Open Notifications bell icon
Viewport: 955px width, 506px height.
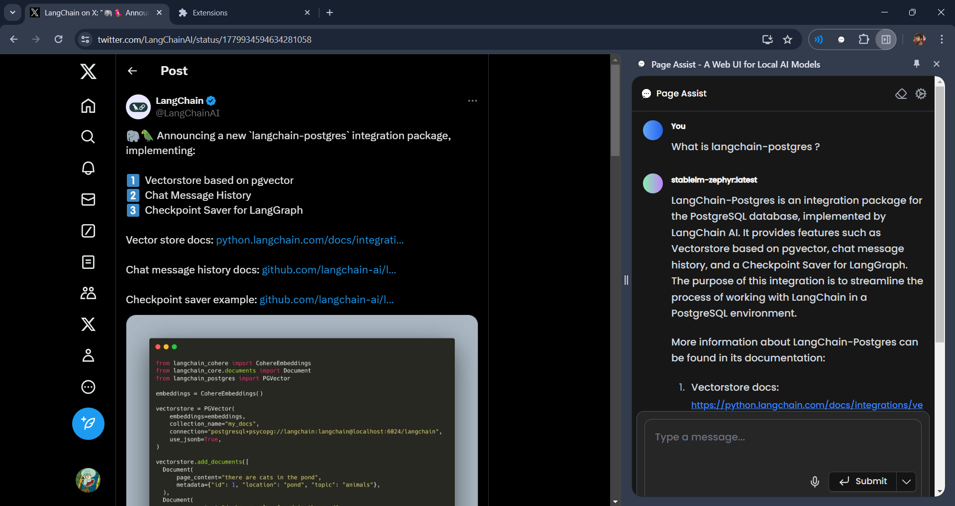[88, 168]
